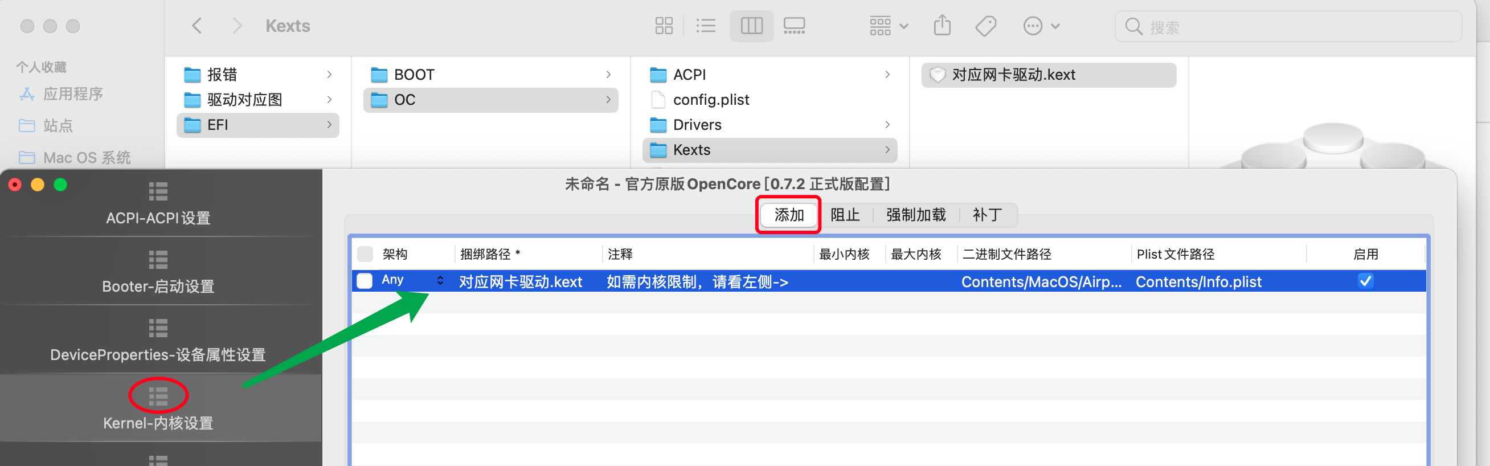
Task: Sort by 注释 column header
Action: tap(620, 254)
